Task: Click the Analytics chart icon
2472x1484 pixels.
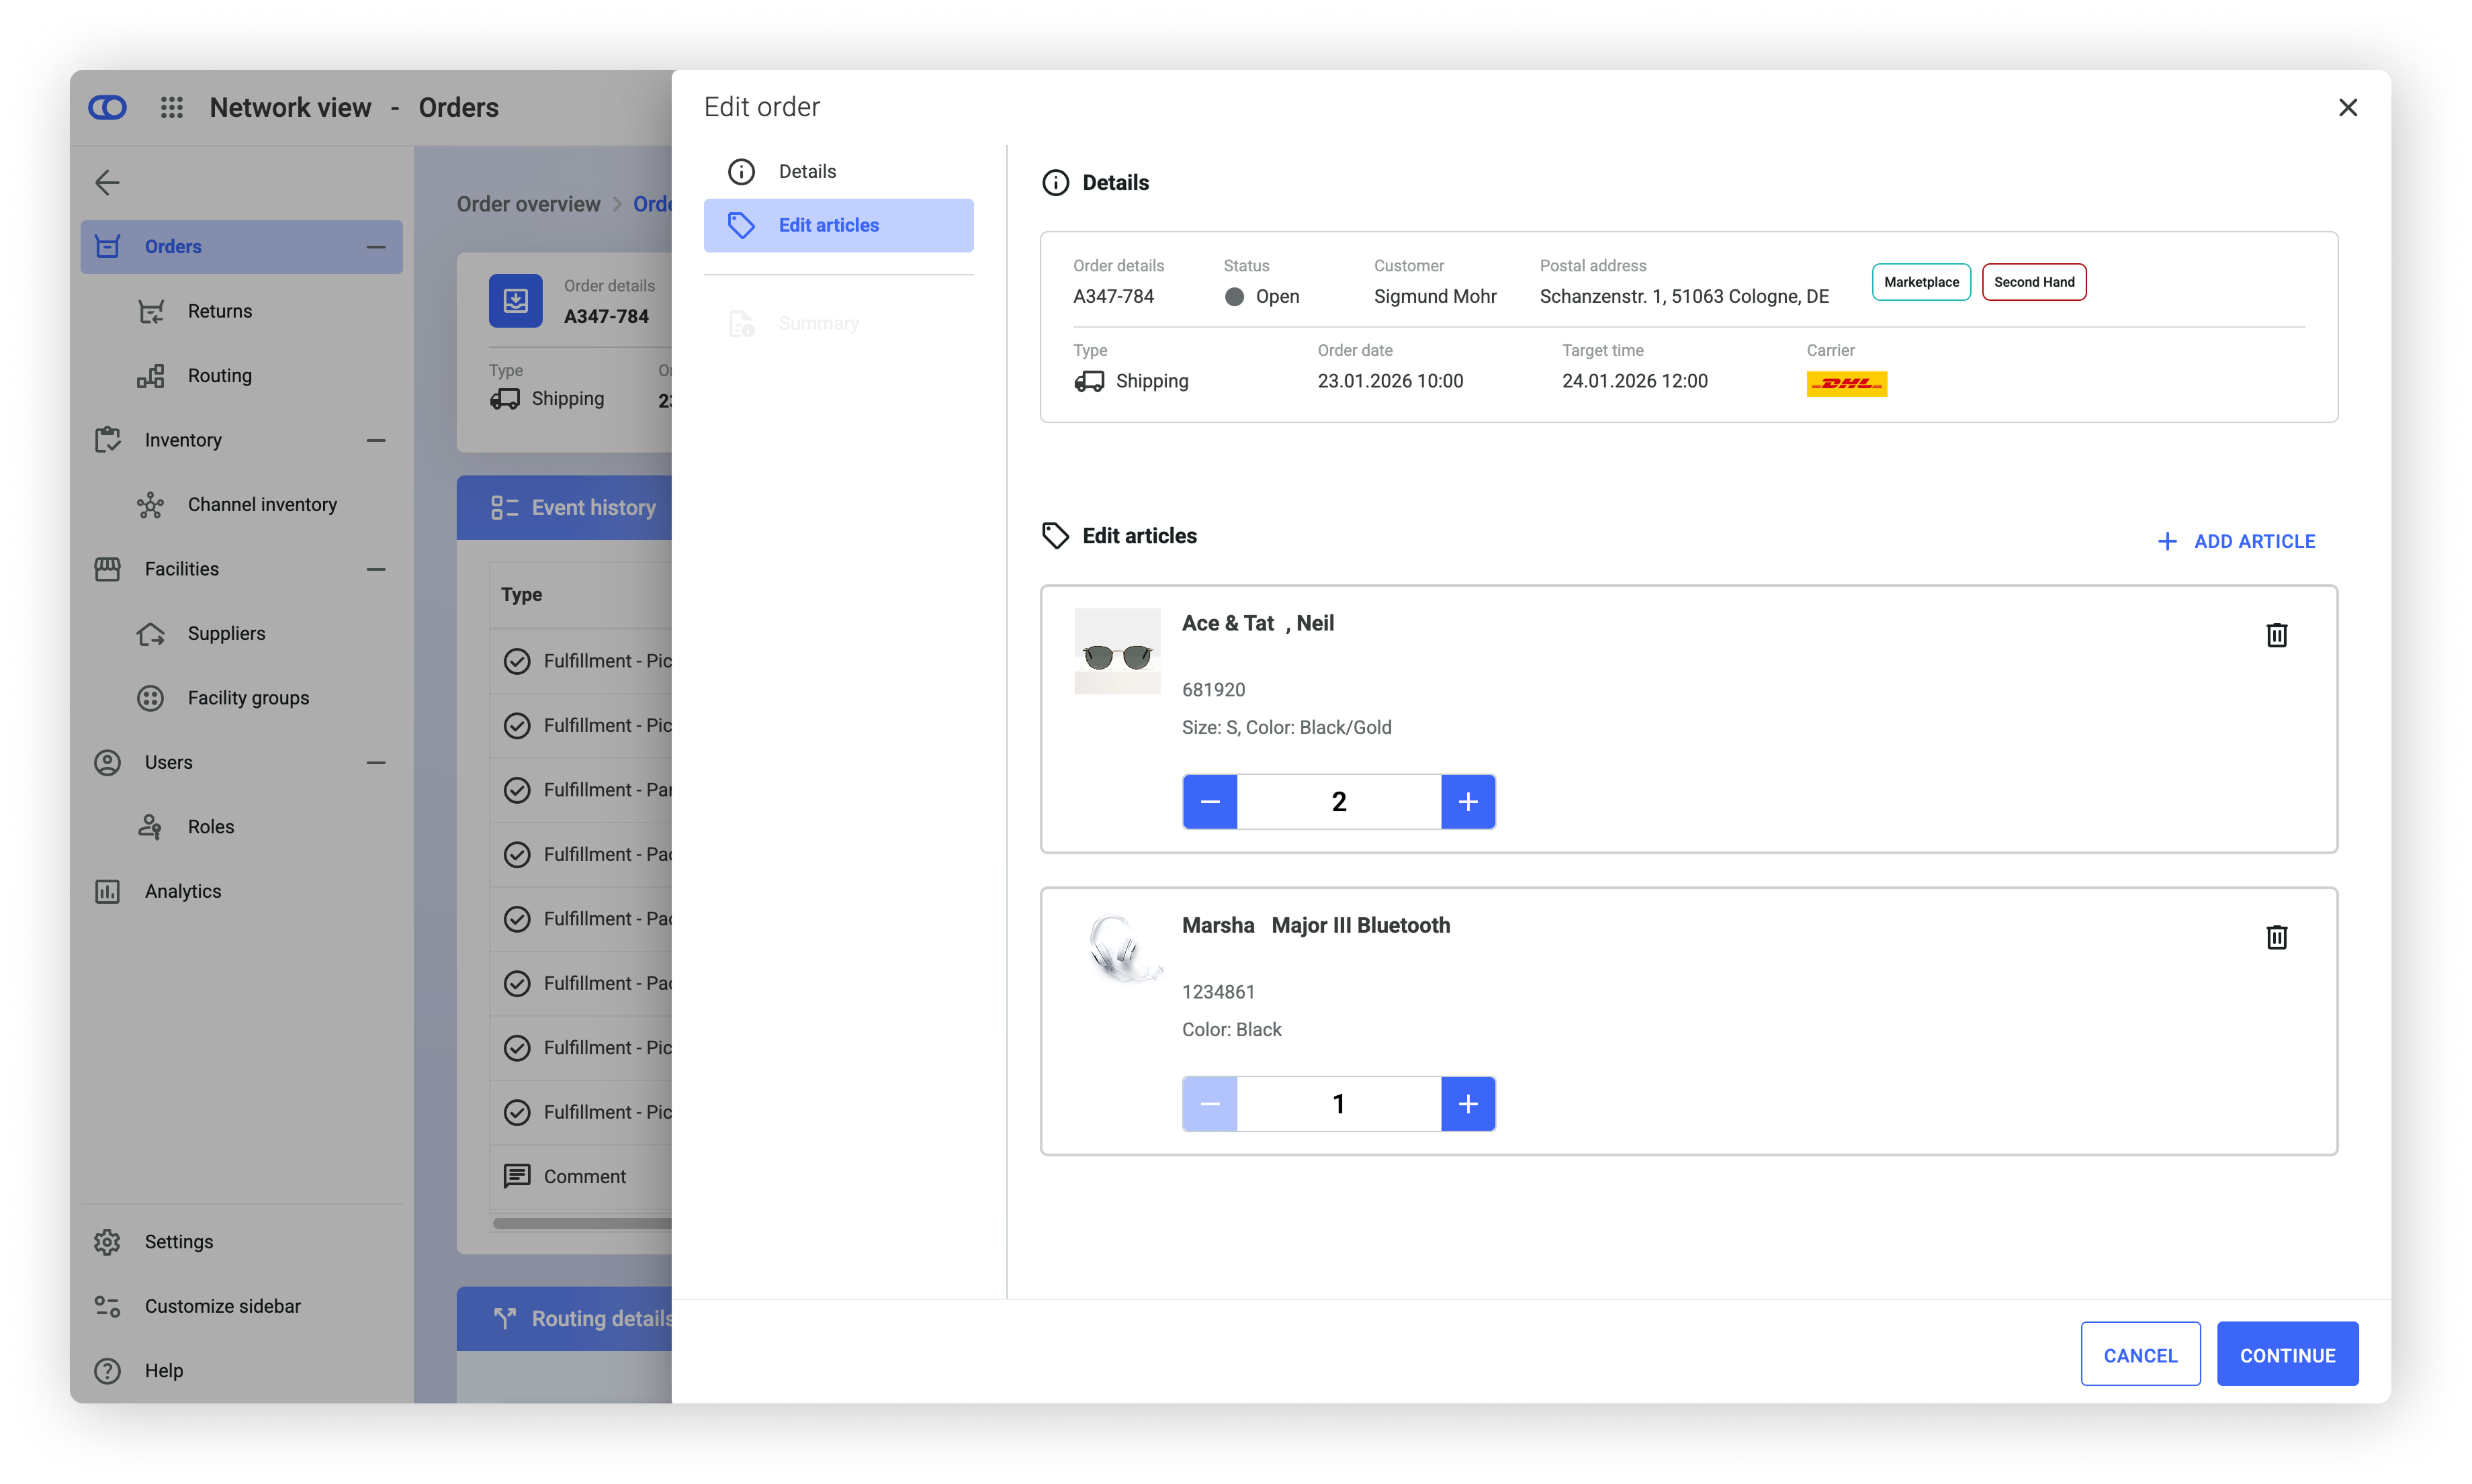Action: click(x=107, y=891)
